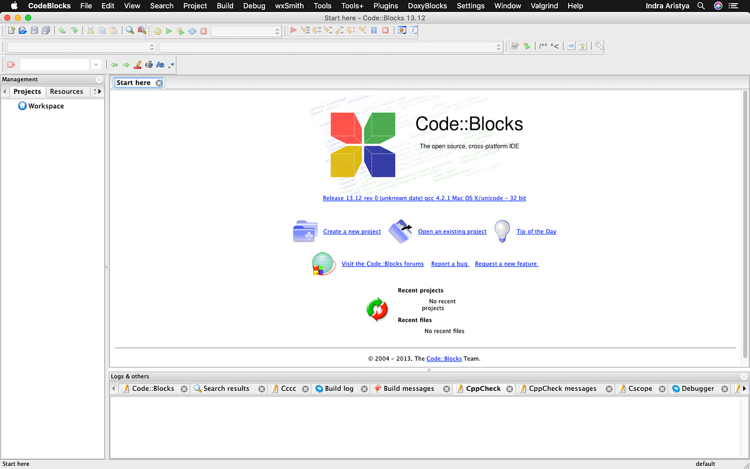
Task: Toggle the selected text search icon
Action: click(149, 64)
